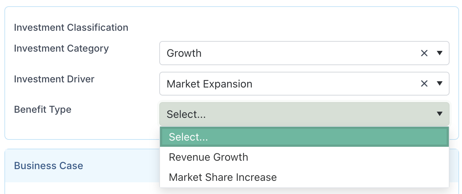Image resolution: width=462 pixels, height=194 pixels.
Task: Choose Revenue Growth benefit type
Action: coord(208,157)
